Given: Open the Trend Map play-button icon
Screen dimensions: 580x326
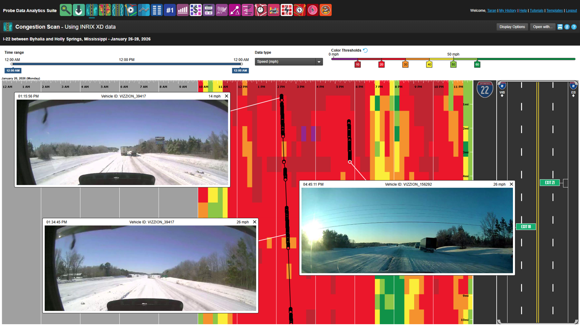Looking at the screenshot, I should pos(131,10).
